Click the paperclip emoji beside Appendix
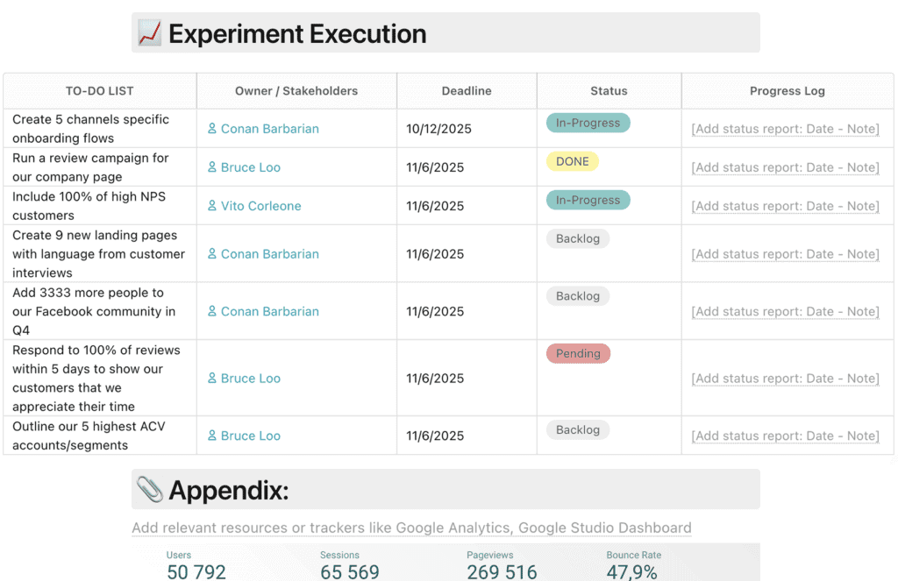Screen dimensions: 898x581 coord(150,490)
